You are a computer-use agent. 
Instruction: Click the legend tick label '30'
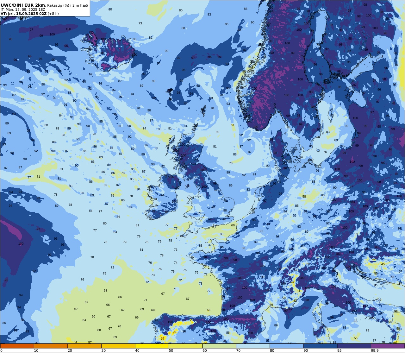pos(103,350)
